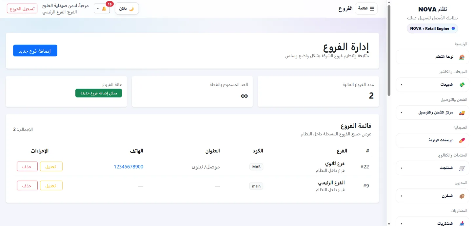
Task: Click the main branch code badge
Action: click(x=256, y=186)
